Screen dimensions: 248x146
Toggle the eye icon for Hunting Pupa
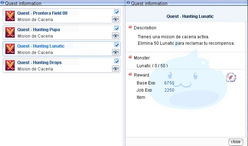116,36
